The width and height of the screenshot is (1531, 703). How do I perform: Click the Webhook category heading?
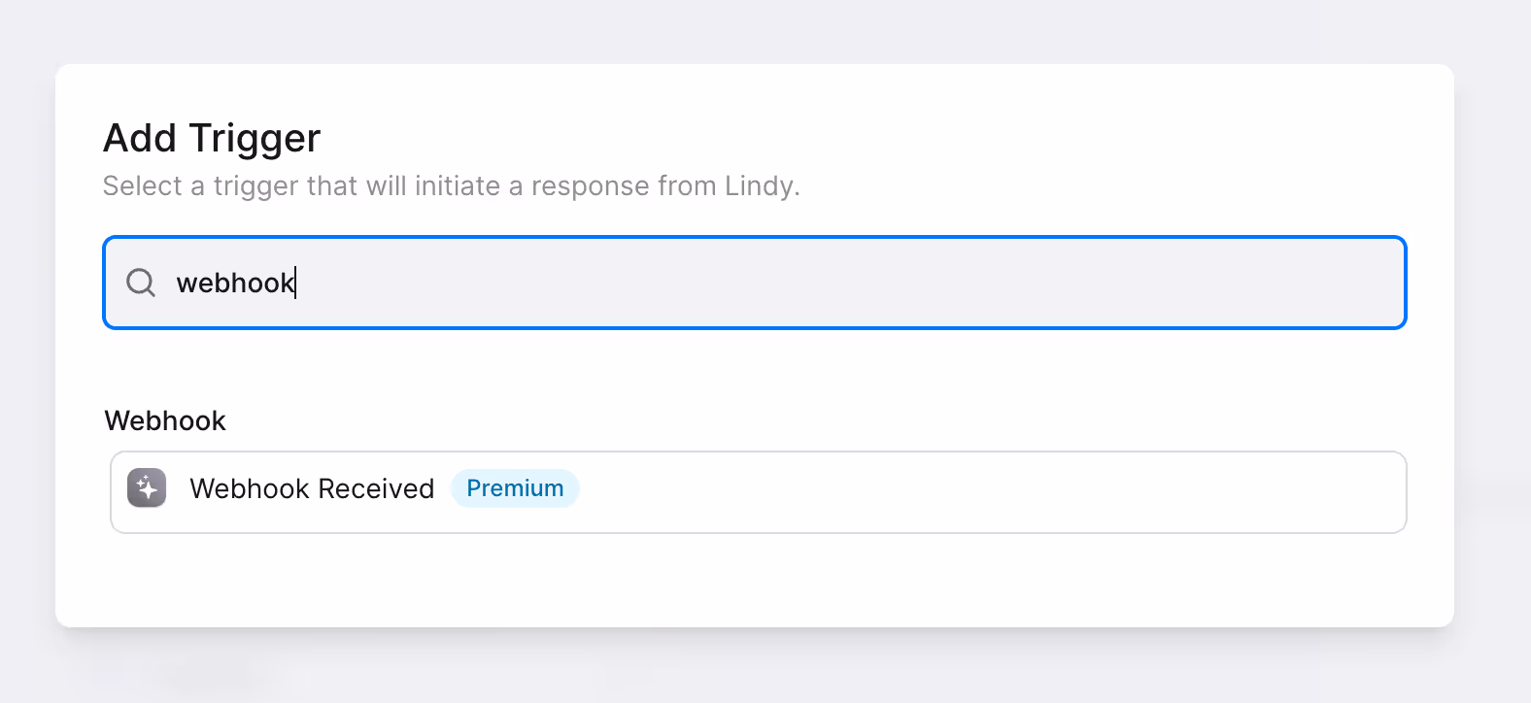[165, 420]
